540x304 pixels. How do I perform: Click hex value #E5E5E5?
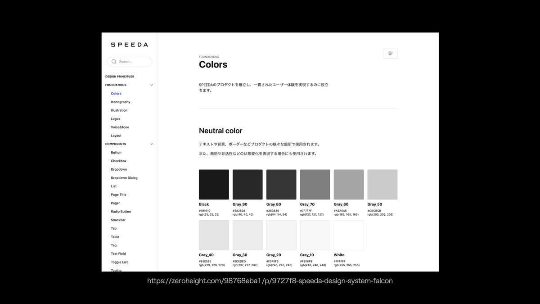(205, 261)
